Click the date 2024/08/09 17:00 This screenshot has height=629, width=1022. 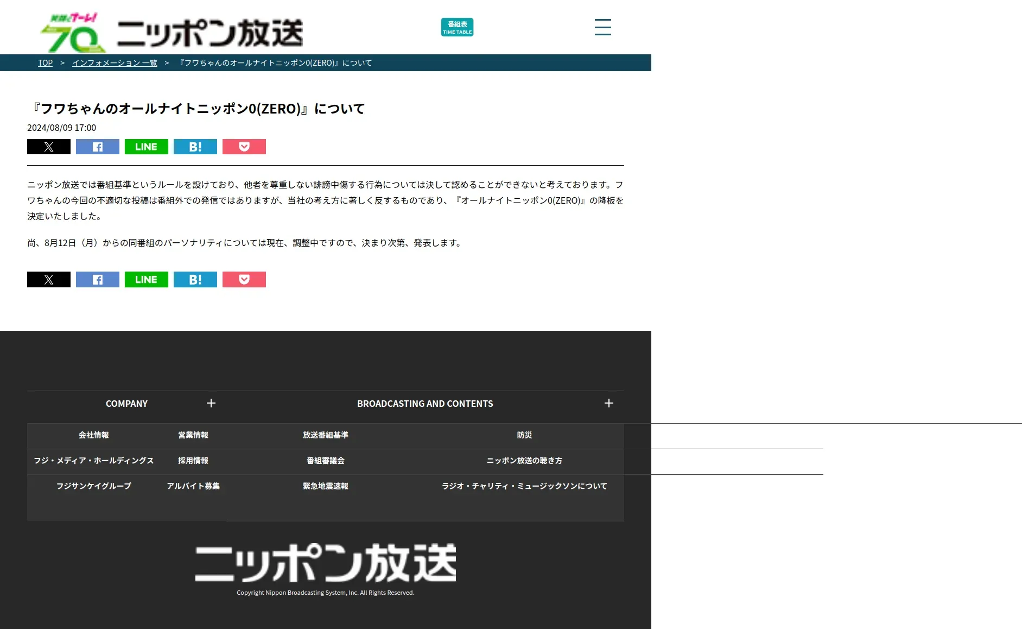point(61,128)
